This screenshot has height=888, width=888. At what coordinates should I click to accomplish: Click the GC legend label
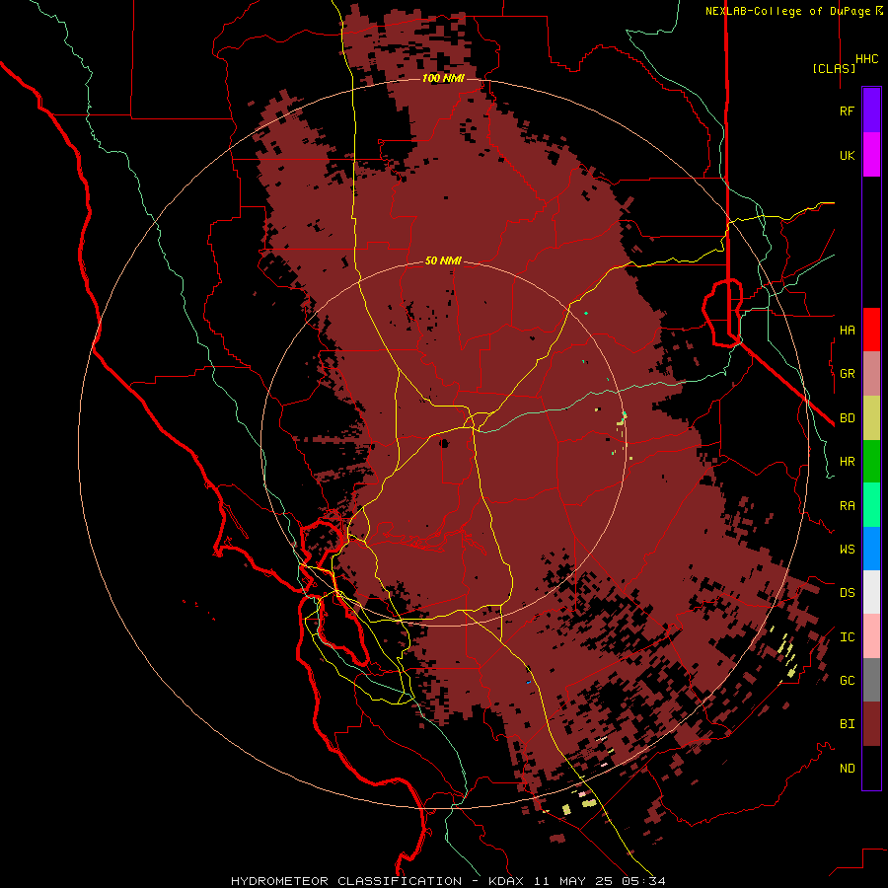[x=847, y=681]
